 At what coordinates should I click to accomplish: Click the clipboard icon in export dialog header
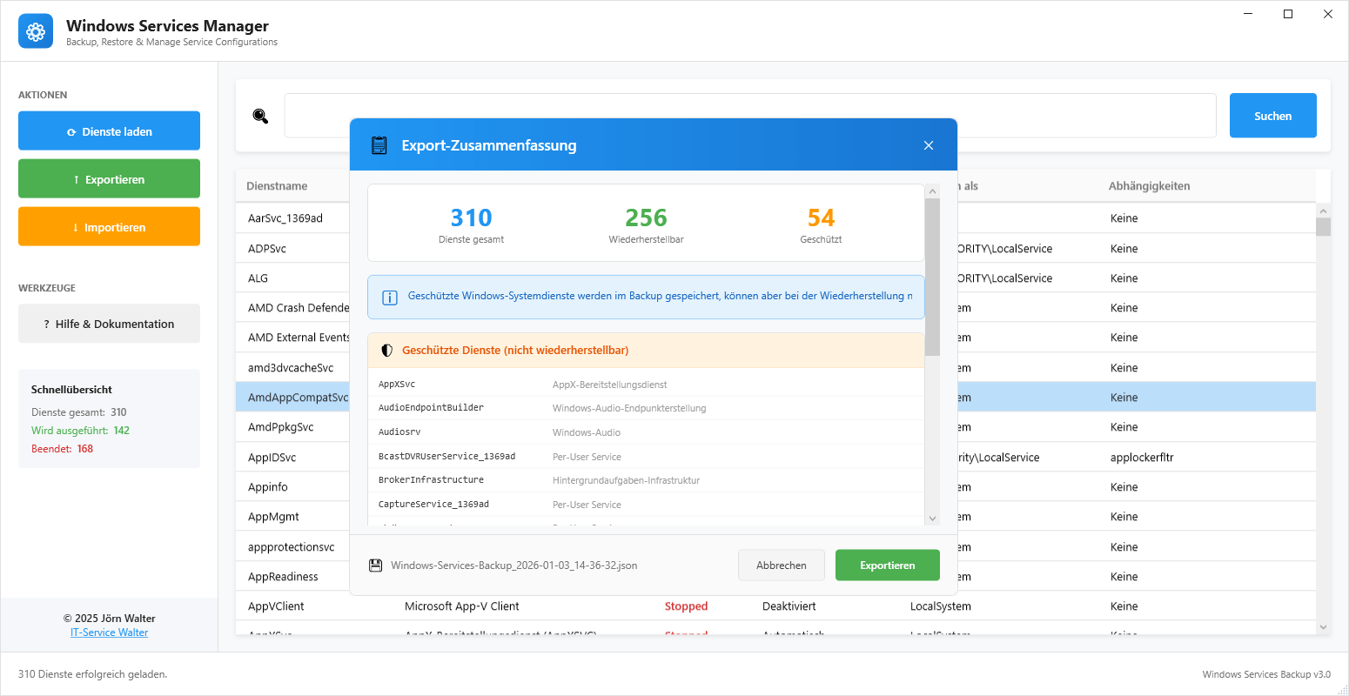tap(379, 145)
